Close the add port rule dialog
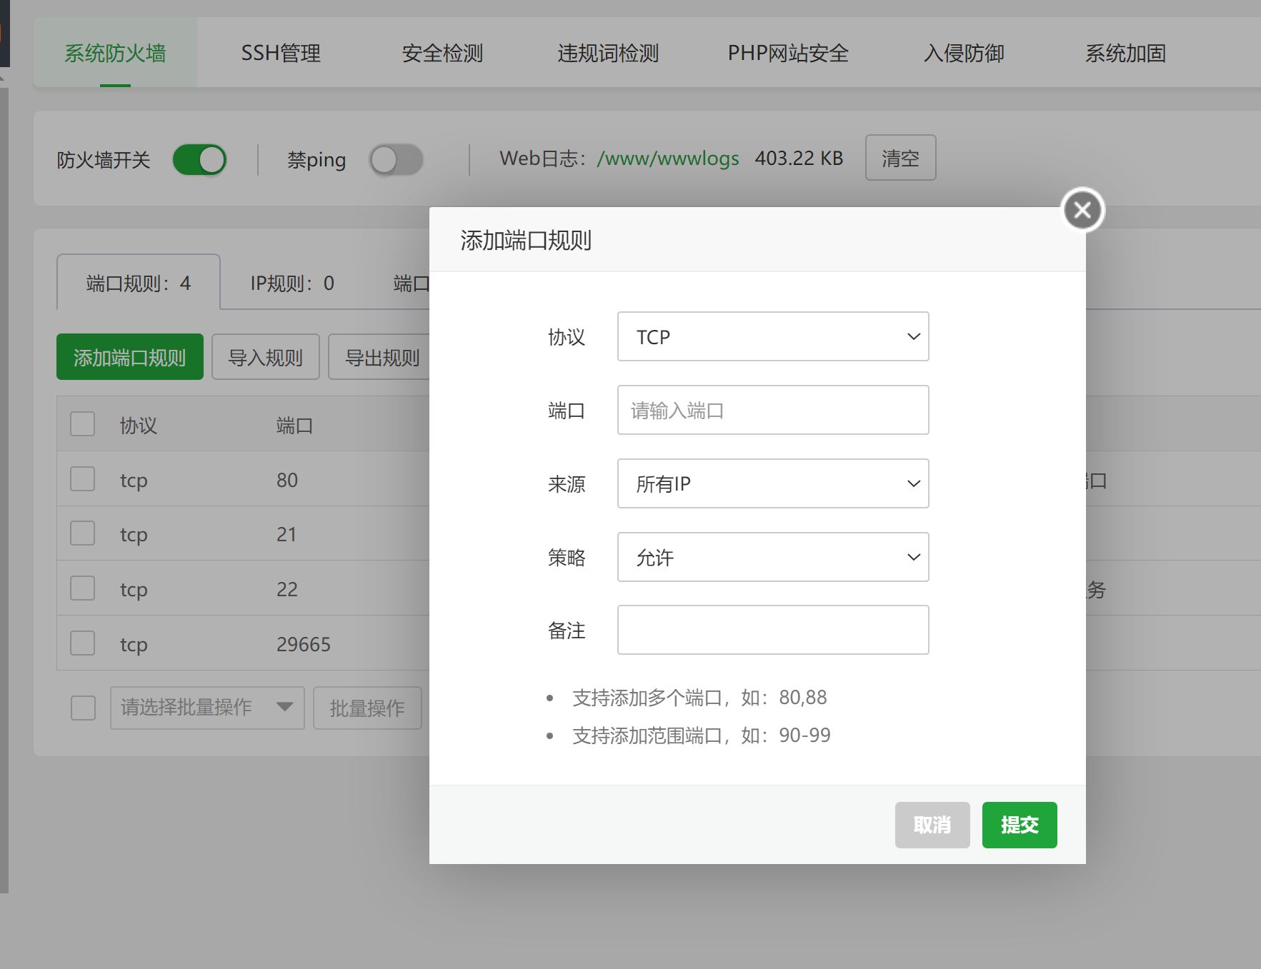The width and height of the screenshot is (1261, 969). tap(1082, 210)
